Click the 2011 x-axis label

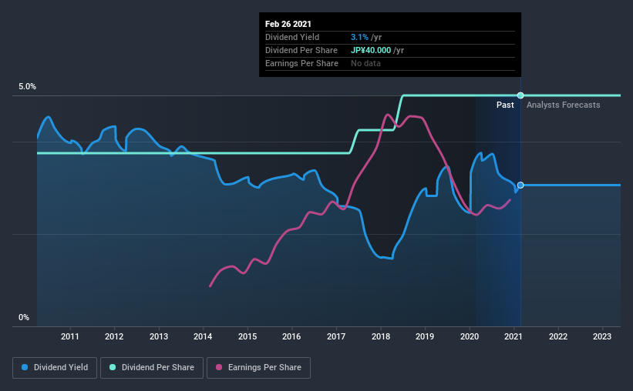70,336
